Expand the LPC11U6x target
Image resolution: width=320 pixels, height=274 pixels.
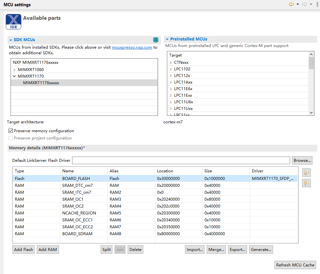[x=171, y=102]
